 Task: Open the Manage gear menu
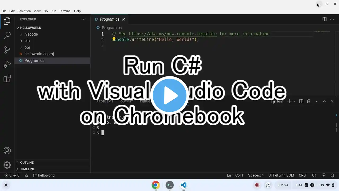[7, 165]
